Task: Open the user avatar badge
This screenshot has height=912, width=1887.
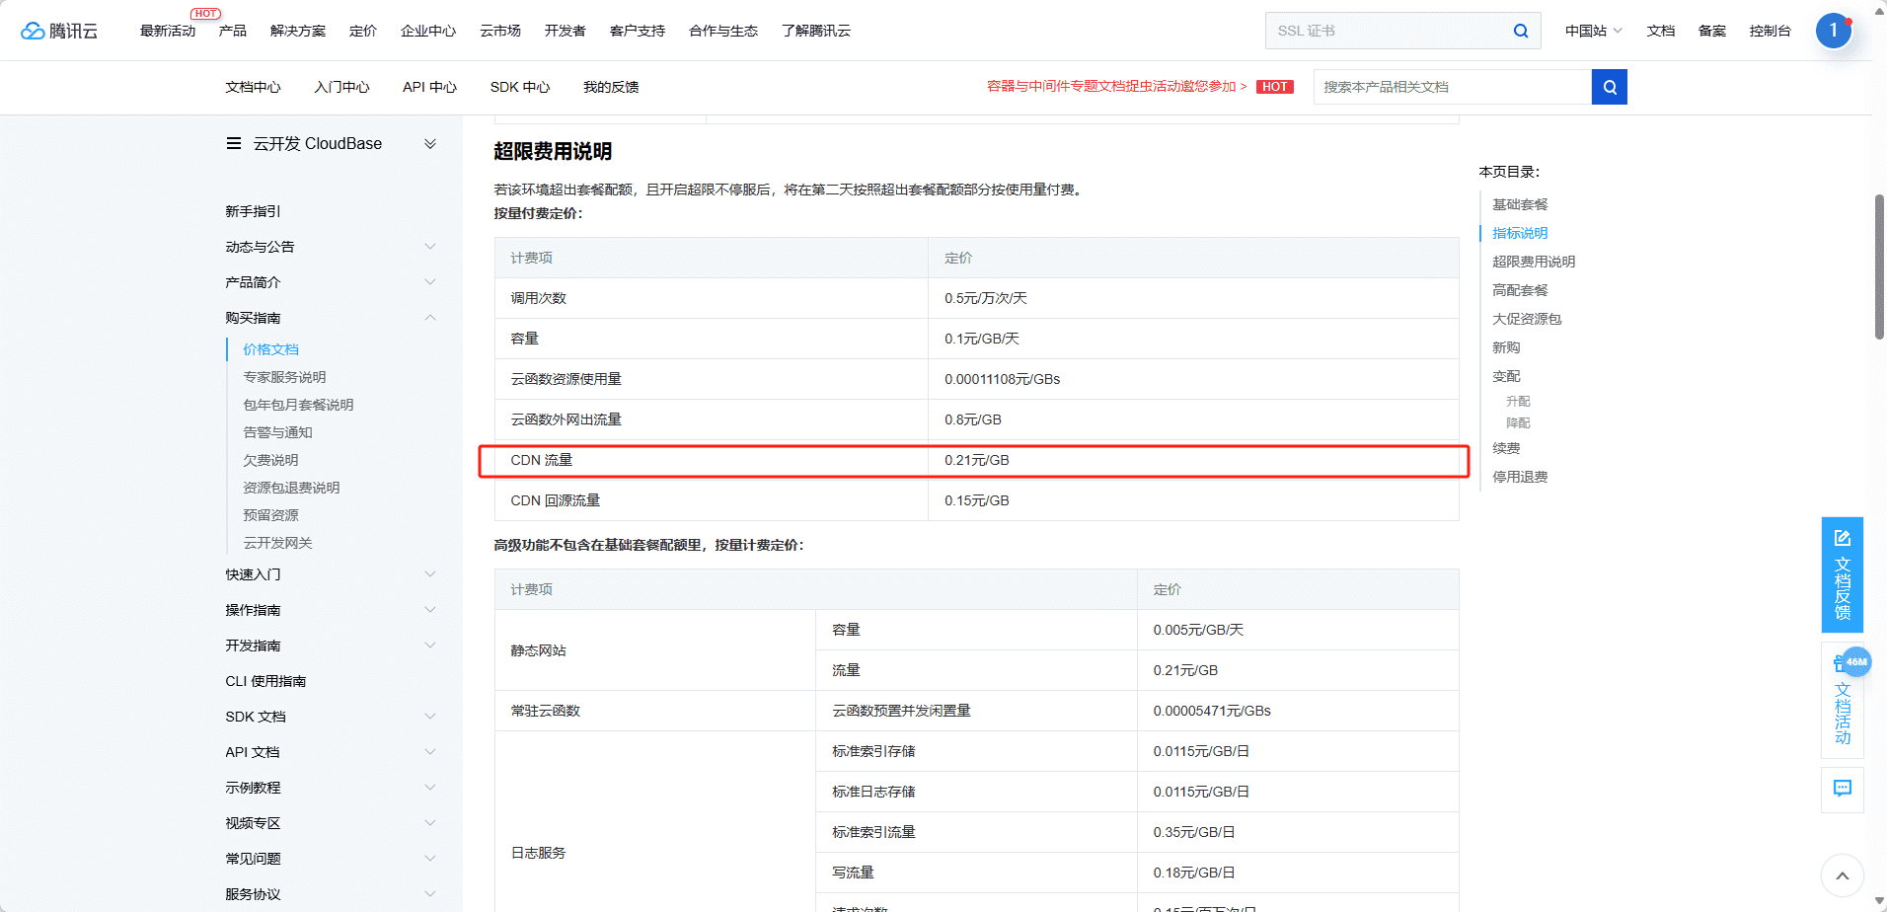Action: point(1833,31)
